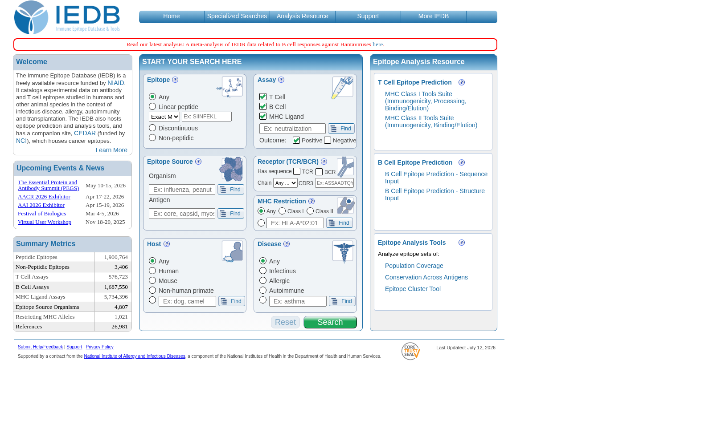The width and height of the screenshot is (713, 445).
Task: Open Receptor (TCR/BCR) help icon
Action: coord(324,162)
